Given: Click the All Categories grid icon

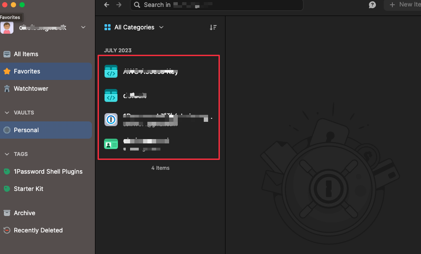Looking at the screenshot, I should pyautogui.click(x=108, y=27).
